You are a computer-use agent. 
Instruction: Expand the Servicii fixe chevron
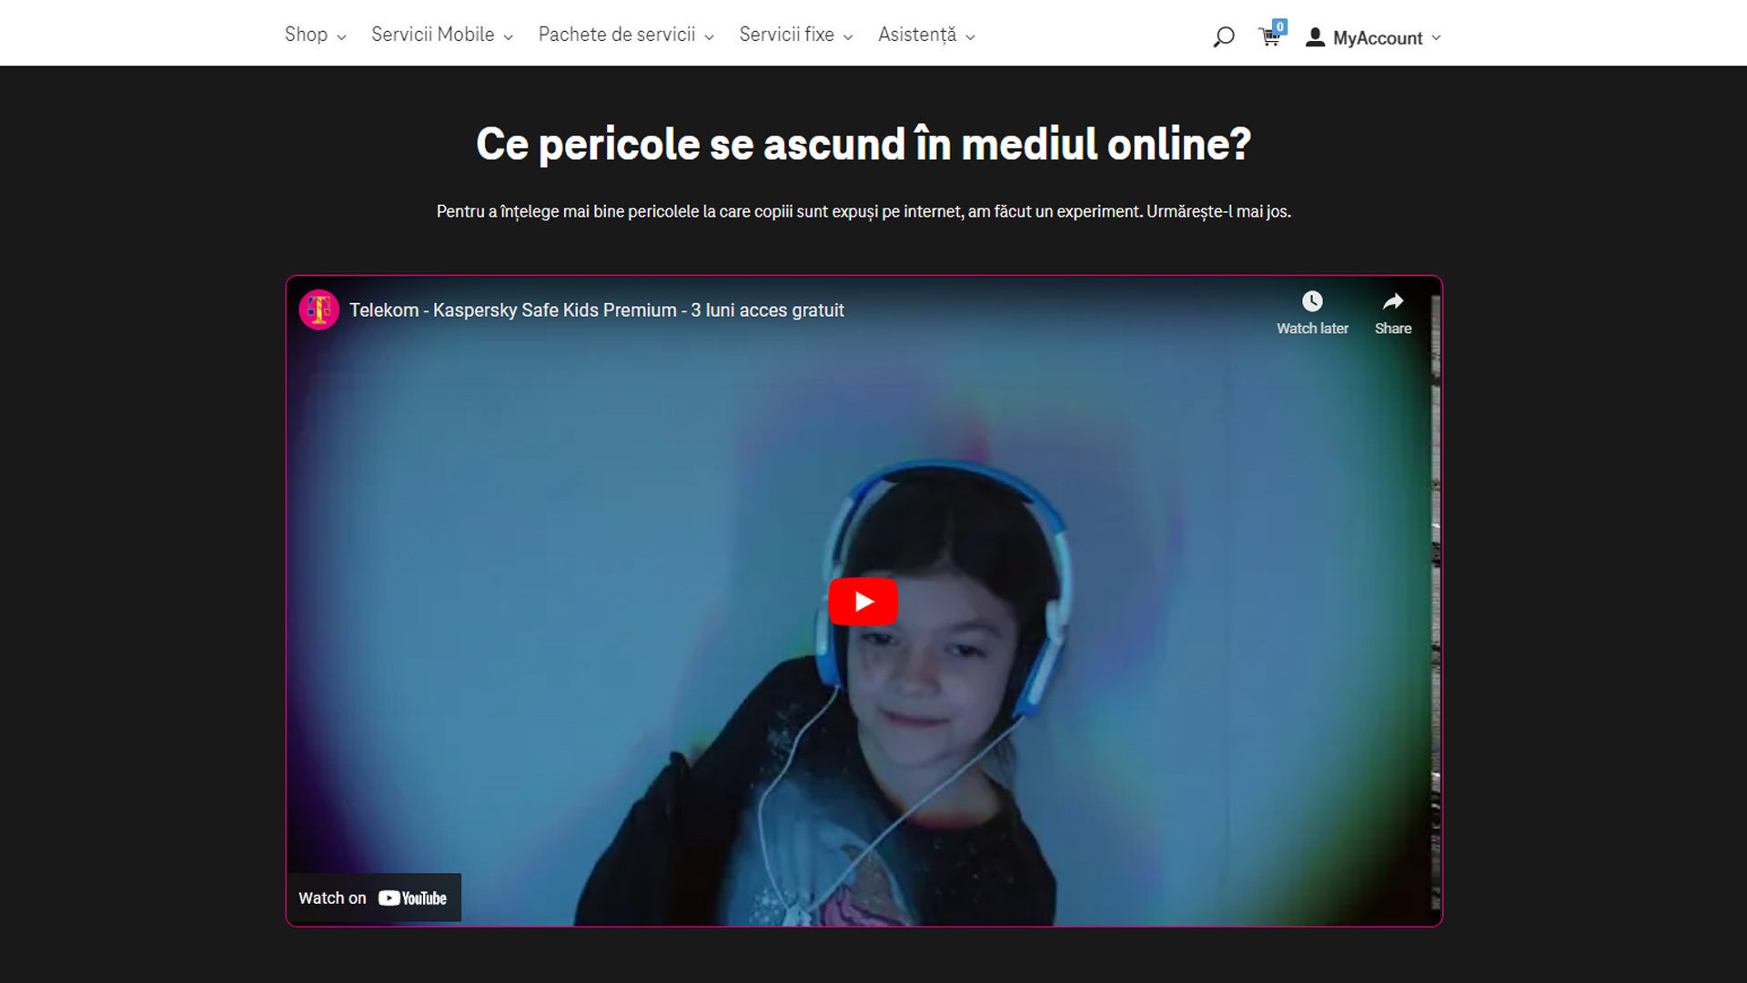click(x=848, y=37)
